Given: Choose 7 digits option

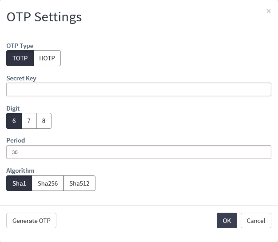Looking at the screenshot, I should pos(29,121).
